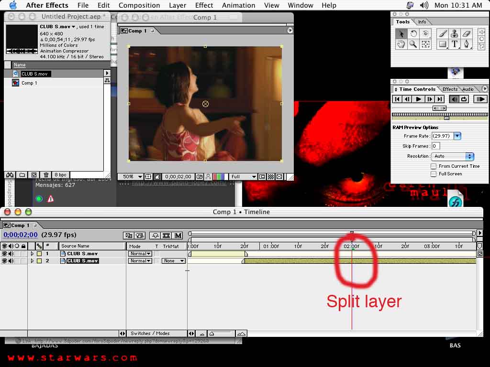The width and height of the screenshot is (490, 367).
Task: Hide video of layer 1 CLUB S.mov
Action: point(4,254)
